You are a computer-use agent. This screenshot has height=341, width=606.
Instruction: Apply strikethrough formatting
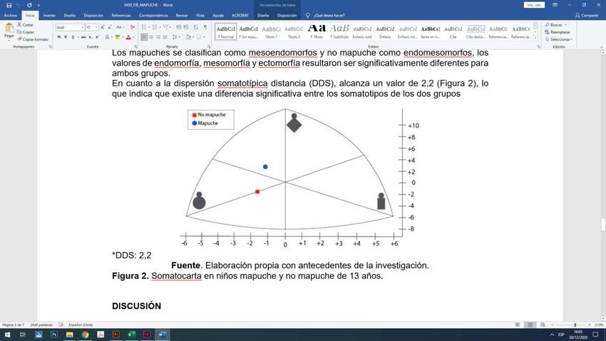83,37
